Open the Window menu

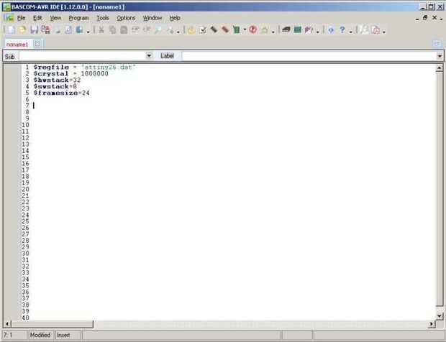[x=153, y=18]
